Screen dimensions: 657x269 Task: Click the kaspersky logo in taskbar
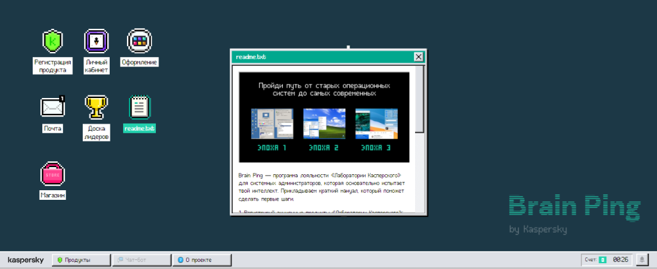pos(26,260)
